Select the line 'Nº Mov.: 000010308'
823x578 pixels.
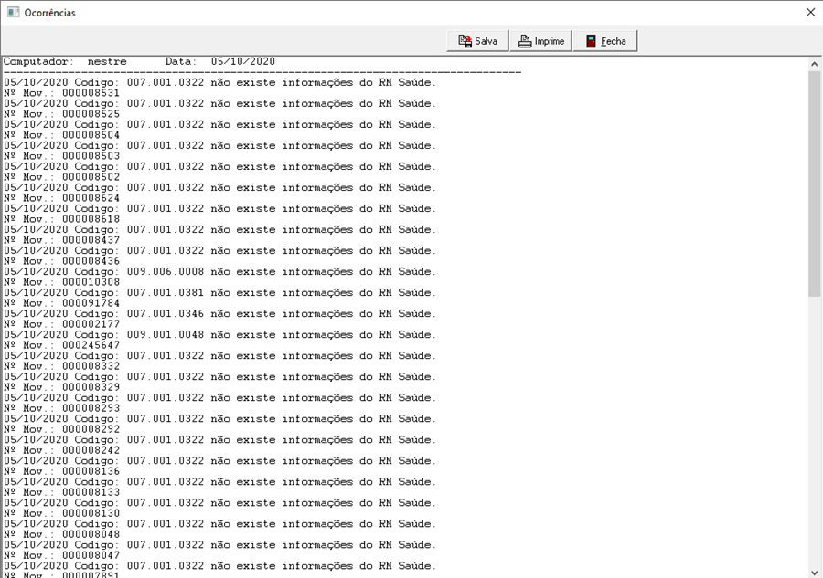click(x=62, y=282)
